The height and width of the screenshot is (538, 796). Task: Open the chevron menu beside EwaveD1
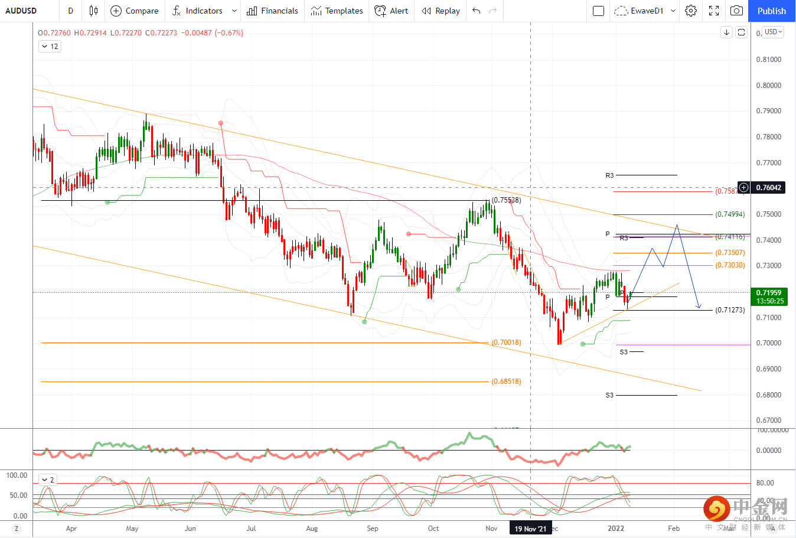673,11
